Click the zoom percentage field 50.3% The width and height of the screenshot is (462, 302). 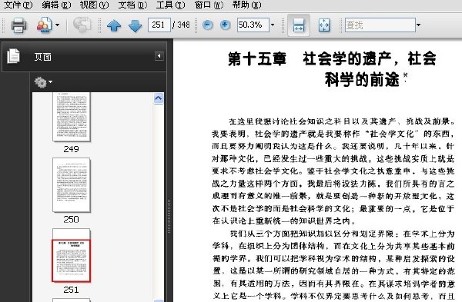pyautogui.click(x=253, y=25)
